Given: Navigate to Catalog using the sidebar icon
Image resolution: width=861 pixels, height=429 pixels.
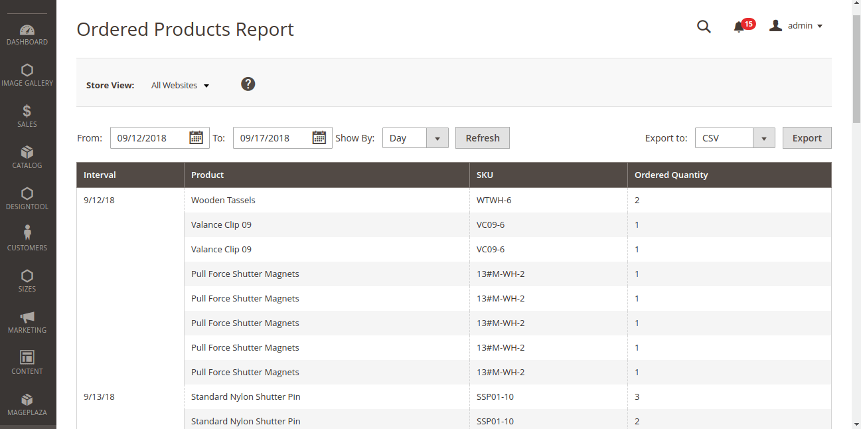Looking at the screenshot, I should click(27, 155).
